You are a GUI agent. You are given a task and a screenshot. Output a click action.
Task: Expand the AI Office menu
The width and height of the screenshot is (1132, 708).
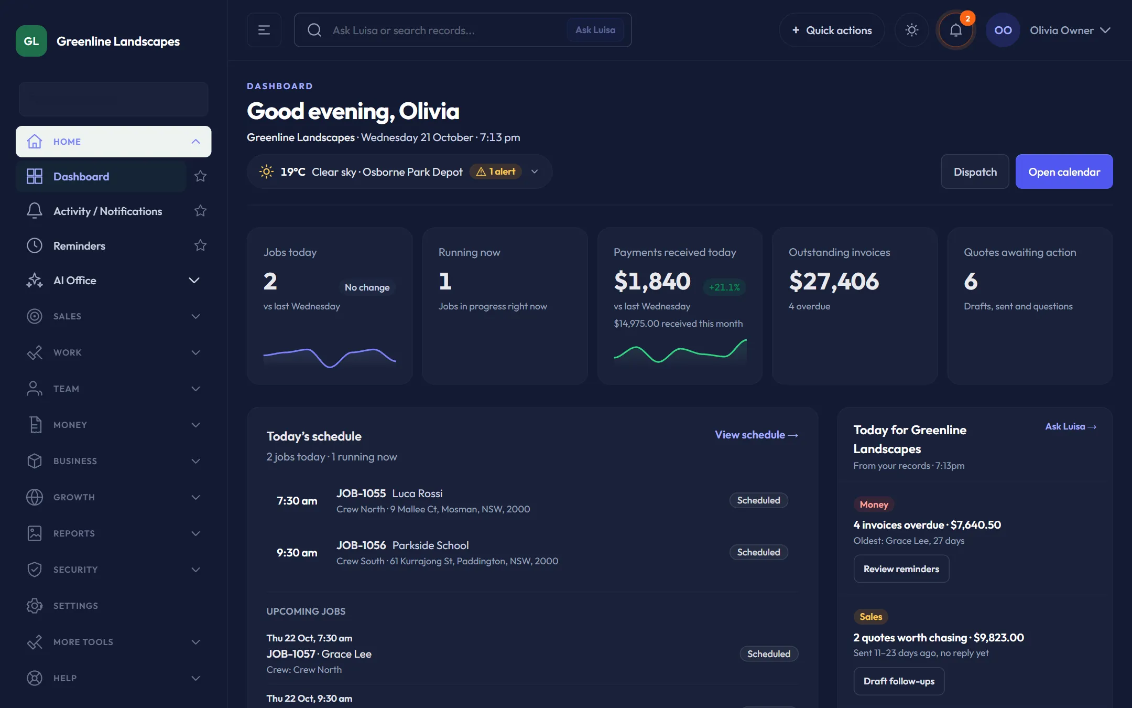point(114,280)
